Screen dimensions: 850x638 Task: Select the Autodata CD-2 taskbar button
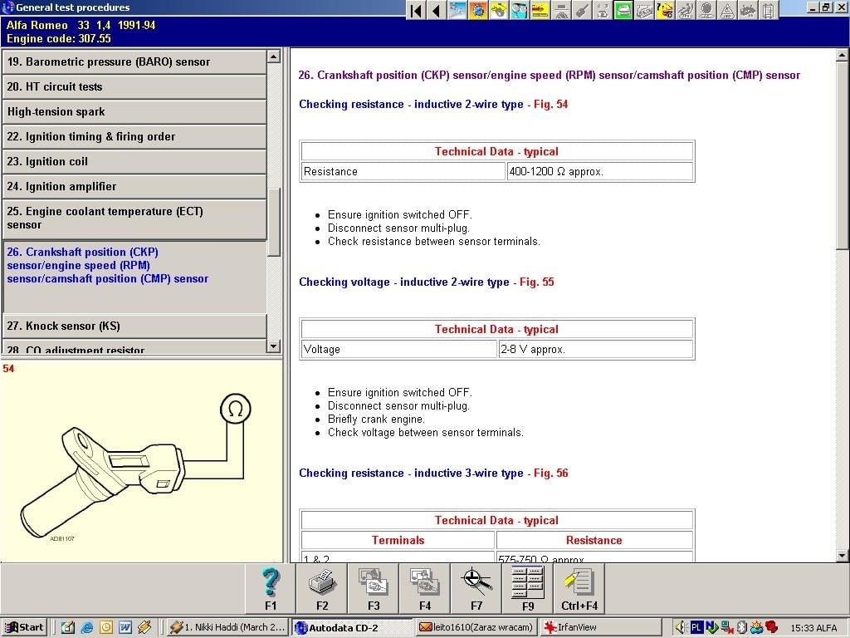(x=352, y=628)
